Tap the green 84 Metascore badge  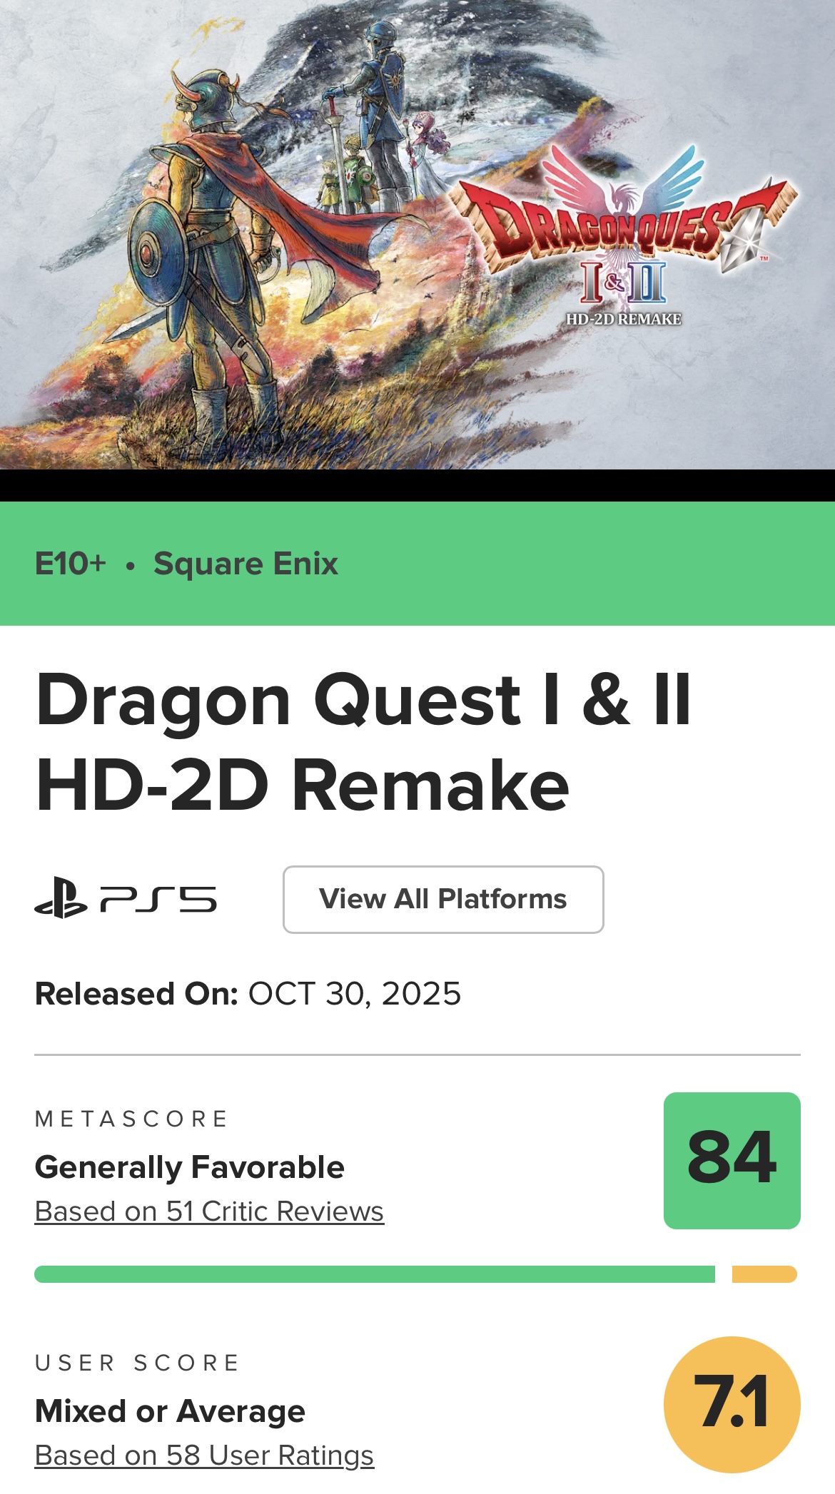[732, 1160]
